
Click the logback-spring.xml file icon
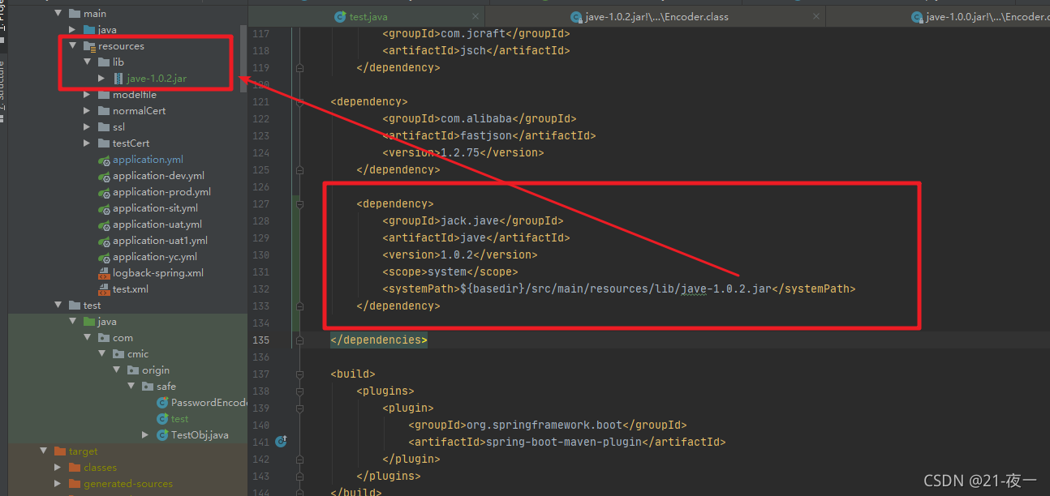pos(104,273)
